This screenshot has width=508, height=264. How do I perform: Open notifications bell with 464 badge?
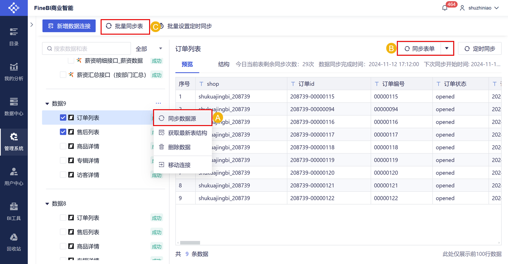click(x=445, y=8)
